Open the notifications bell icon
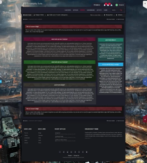 point(105,5)
